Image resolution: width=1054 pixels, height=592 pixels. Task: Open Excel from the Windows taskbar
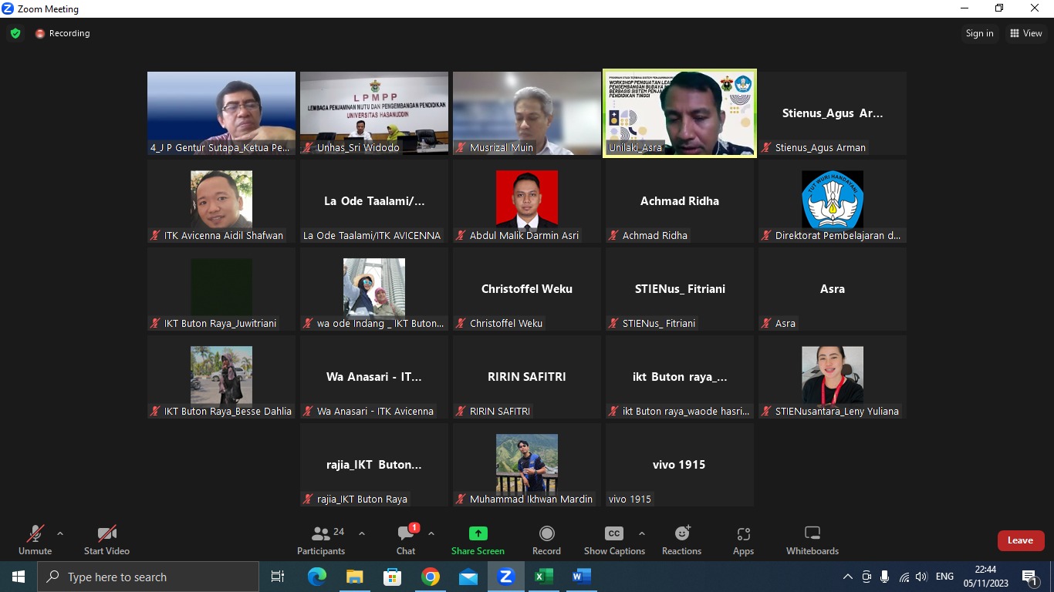[x=544, y=577]
